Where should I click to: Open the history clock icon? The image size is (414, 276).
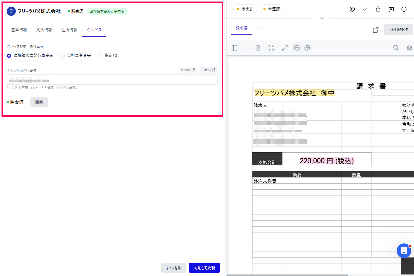tap(404, 9)
